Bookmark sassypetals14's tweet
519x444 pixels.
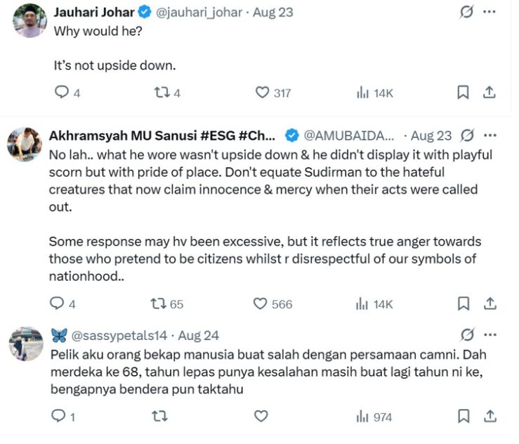[x=464, y=417]
